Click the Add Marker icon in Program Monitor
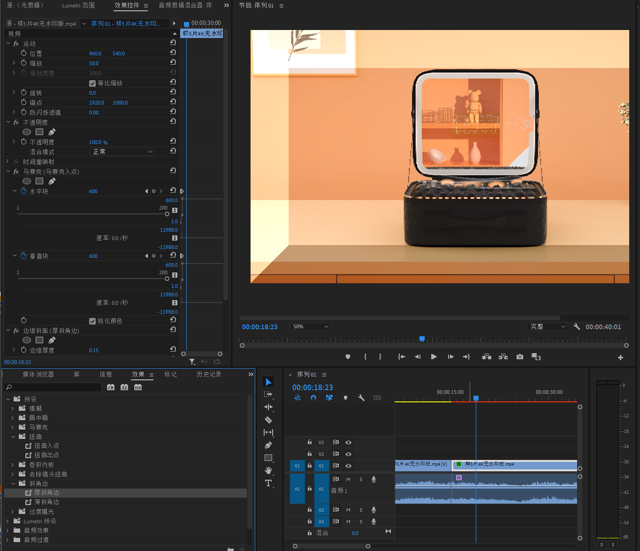 348,357
